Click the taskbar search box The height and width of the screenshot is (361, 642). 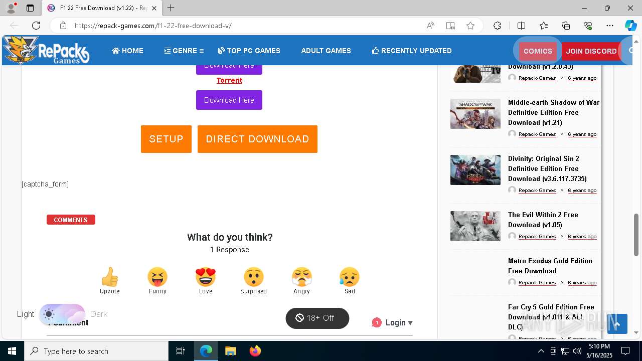click(x=96, y=351)
